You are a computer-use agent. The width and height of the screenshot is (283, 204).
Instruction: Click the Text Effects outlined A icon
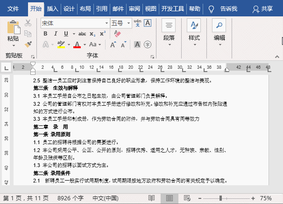46,44
